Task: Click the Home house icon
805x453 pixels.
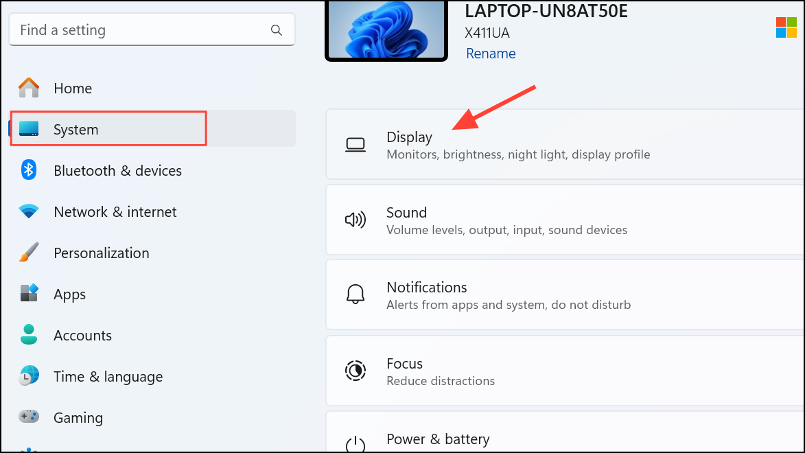Action: pos(29,88)
